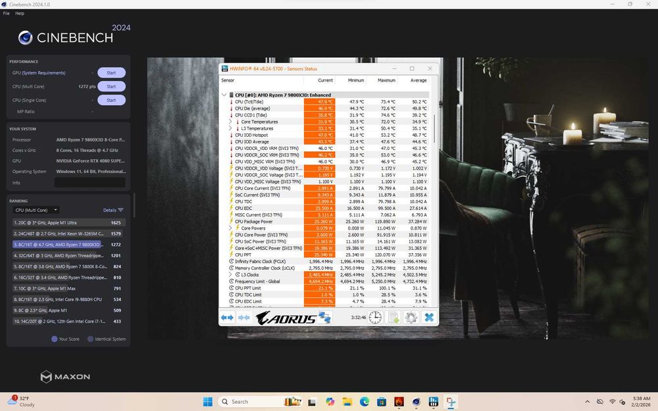
Task: Expand the L3 Temperatures row in HWiNFO
Action: pos(230,128)
